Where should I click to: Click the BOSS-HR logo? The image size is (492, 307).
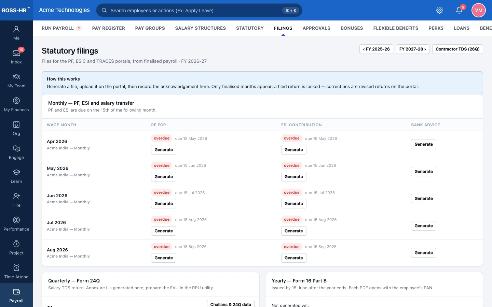16,10
